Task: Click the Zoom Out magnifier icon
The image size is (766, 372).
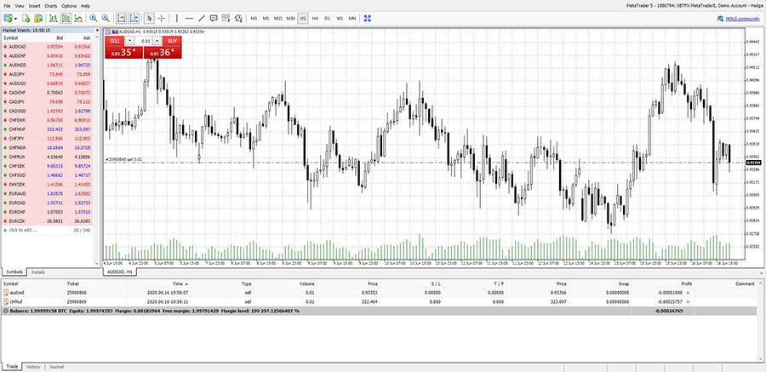Action: (x=106, y=18)
